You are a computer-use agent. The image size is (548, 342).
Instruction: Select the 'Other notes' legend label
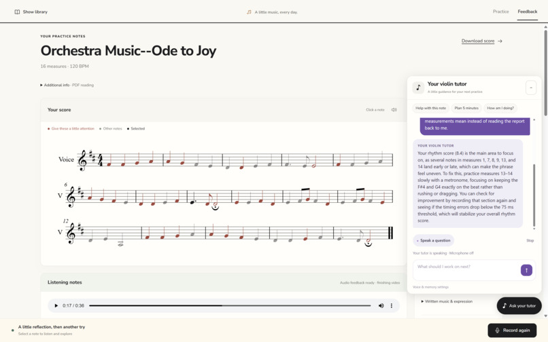click(x=110, y=129)
